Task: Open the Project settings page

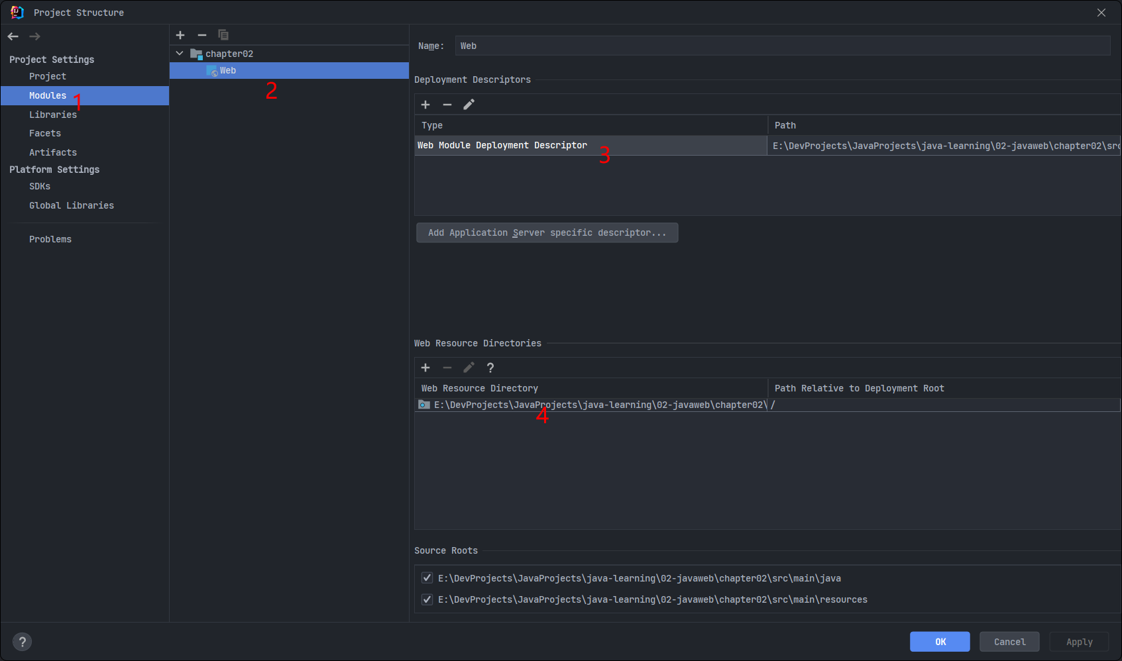Action: [48, 76]
